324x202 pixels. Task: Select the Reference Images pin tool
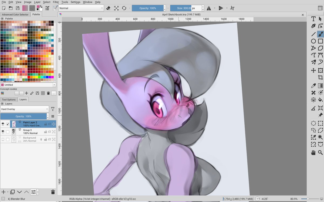320,115
